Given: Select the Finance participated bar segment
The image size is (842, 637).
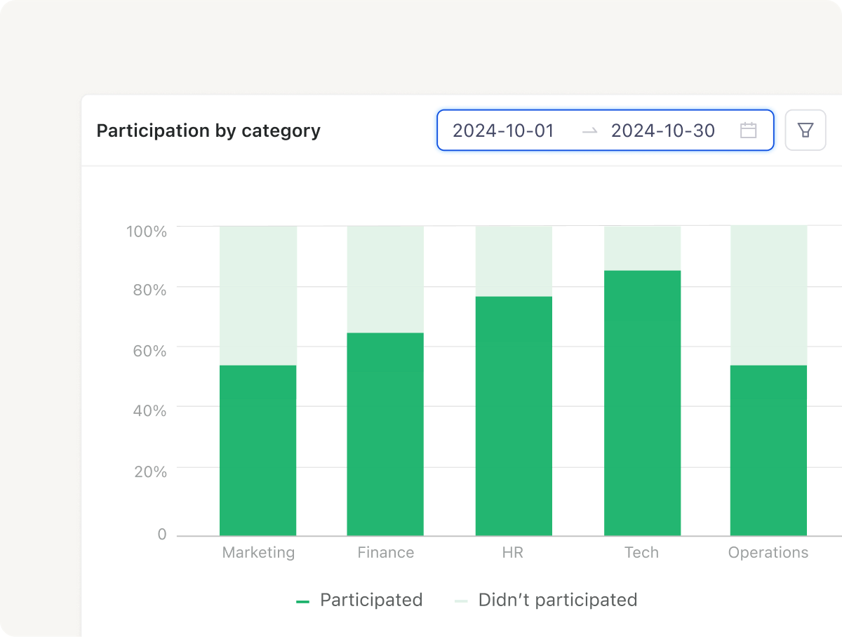Looking at the screenshot, I should coord(385,434).
